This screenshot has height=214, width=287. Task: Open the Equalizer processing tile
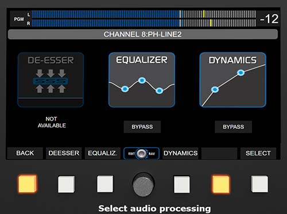tap(142, 80)
